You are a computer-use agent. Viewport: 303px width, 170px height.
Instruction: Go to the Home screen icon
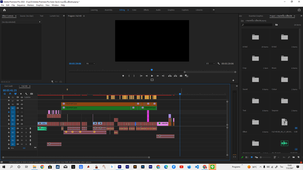click(x=4, y=10)
